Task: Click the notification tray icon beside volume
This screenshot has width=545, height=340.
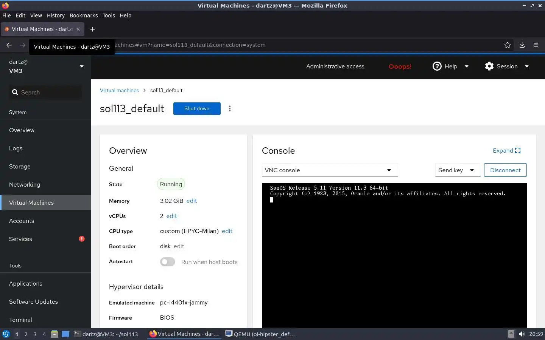Action: [x=511, y=334]
